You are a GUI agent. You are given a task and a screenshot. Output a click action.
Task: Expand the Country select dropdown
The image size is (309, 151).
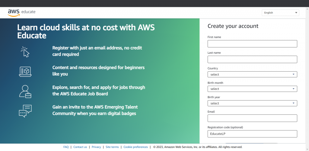tap(252, 74)
